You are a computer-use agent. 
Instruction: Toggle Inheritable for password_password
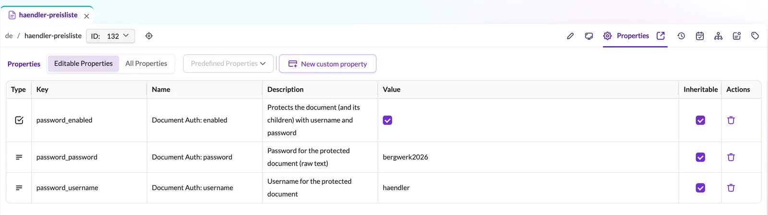700,157
